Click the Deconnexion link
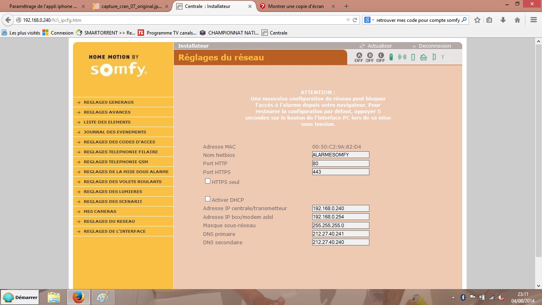 point(434,46)
